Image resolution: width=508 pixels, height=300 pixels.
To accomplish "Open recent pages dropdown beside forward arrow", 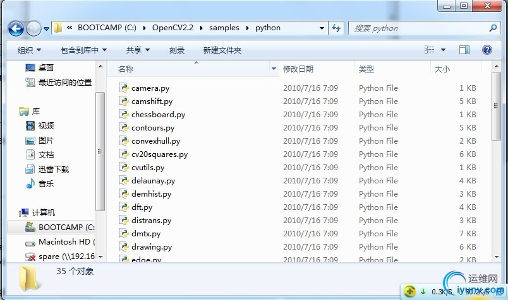I will pyautogui.click(x=46, y=29).
